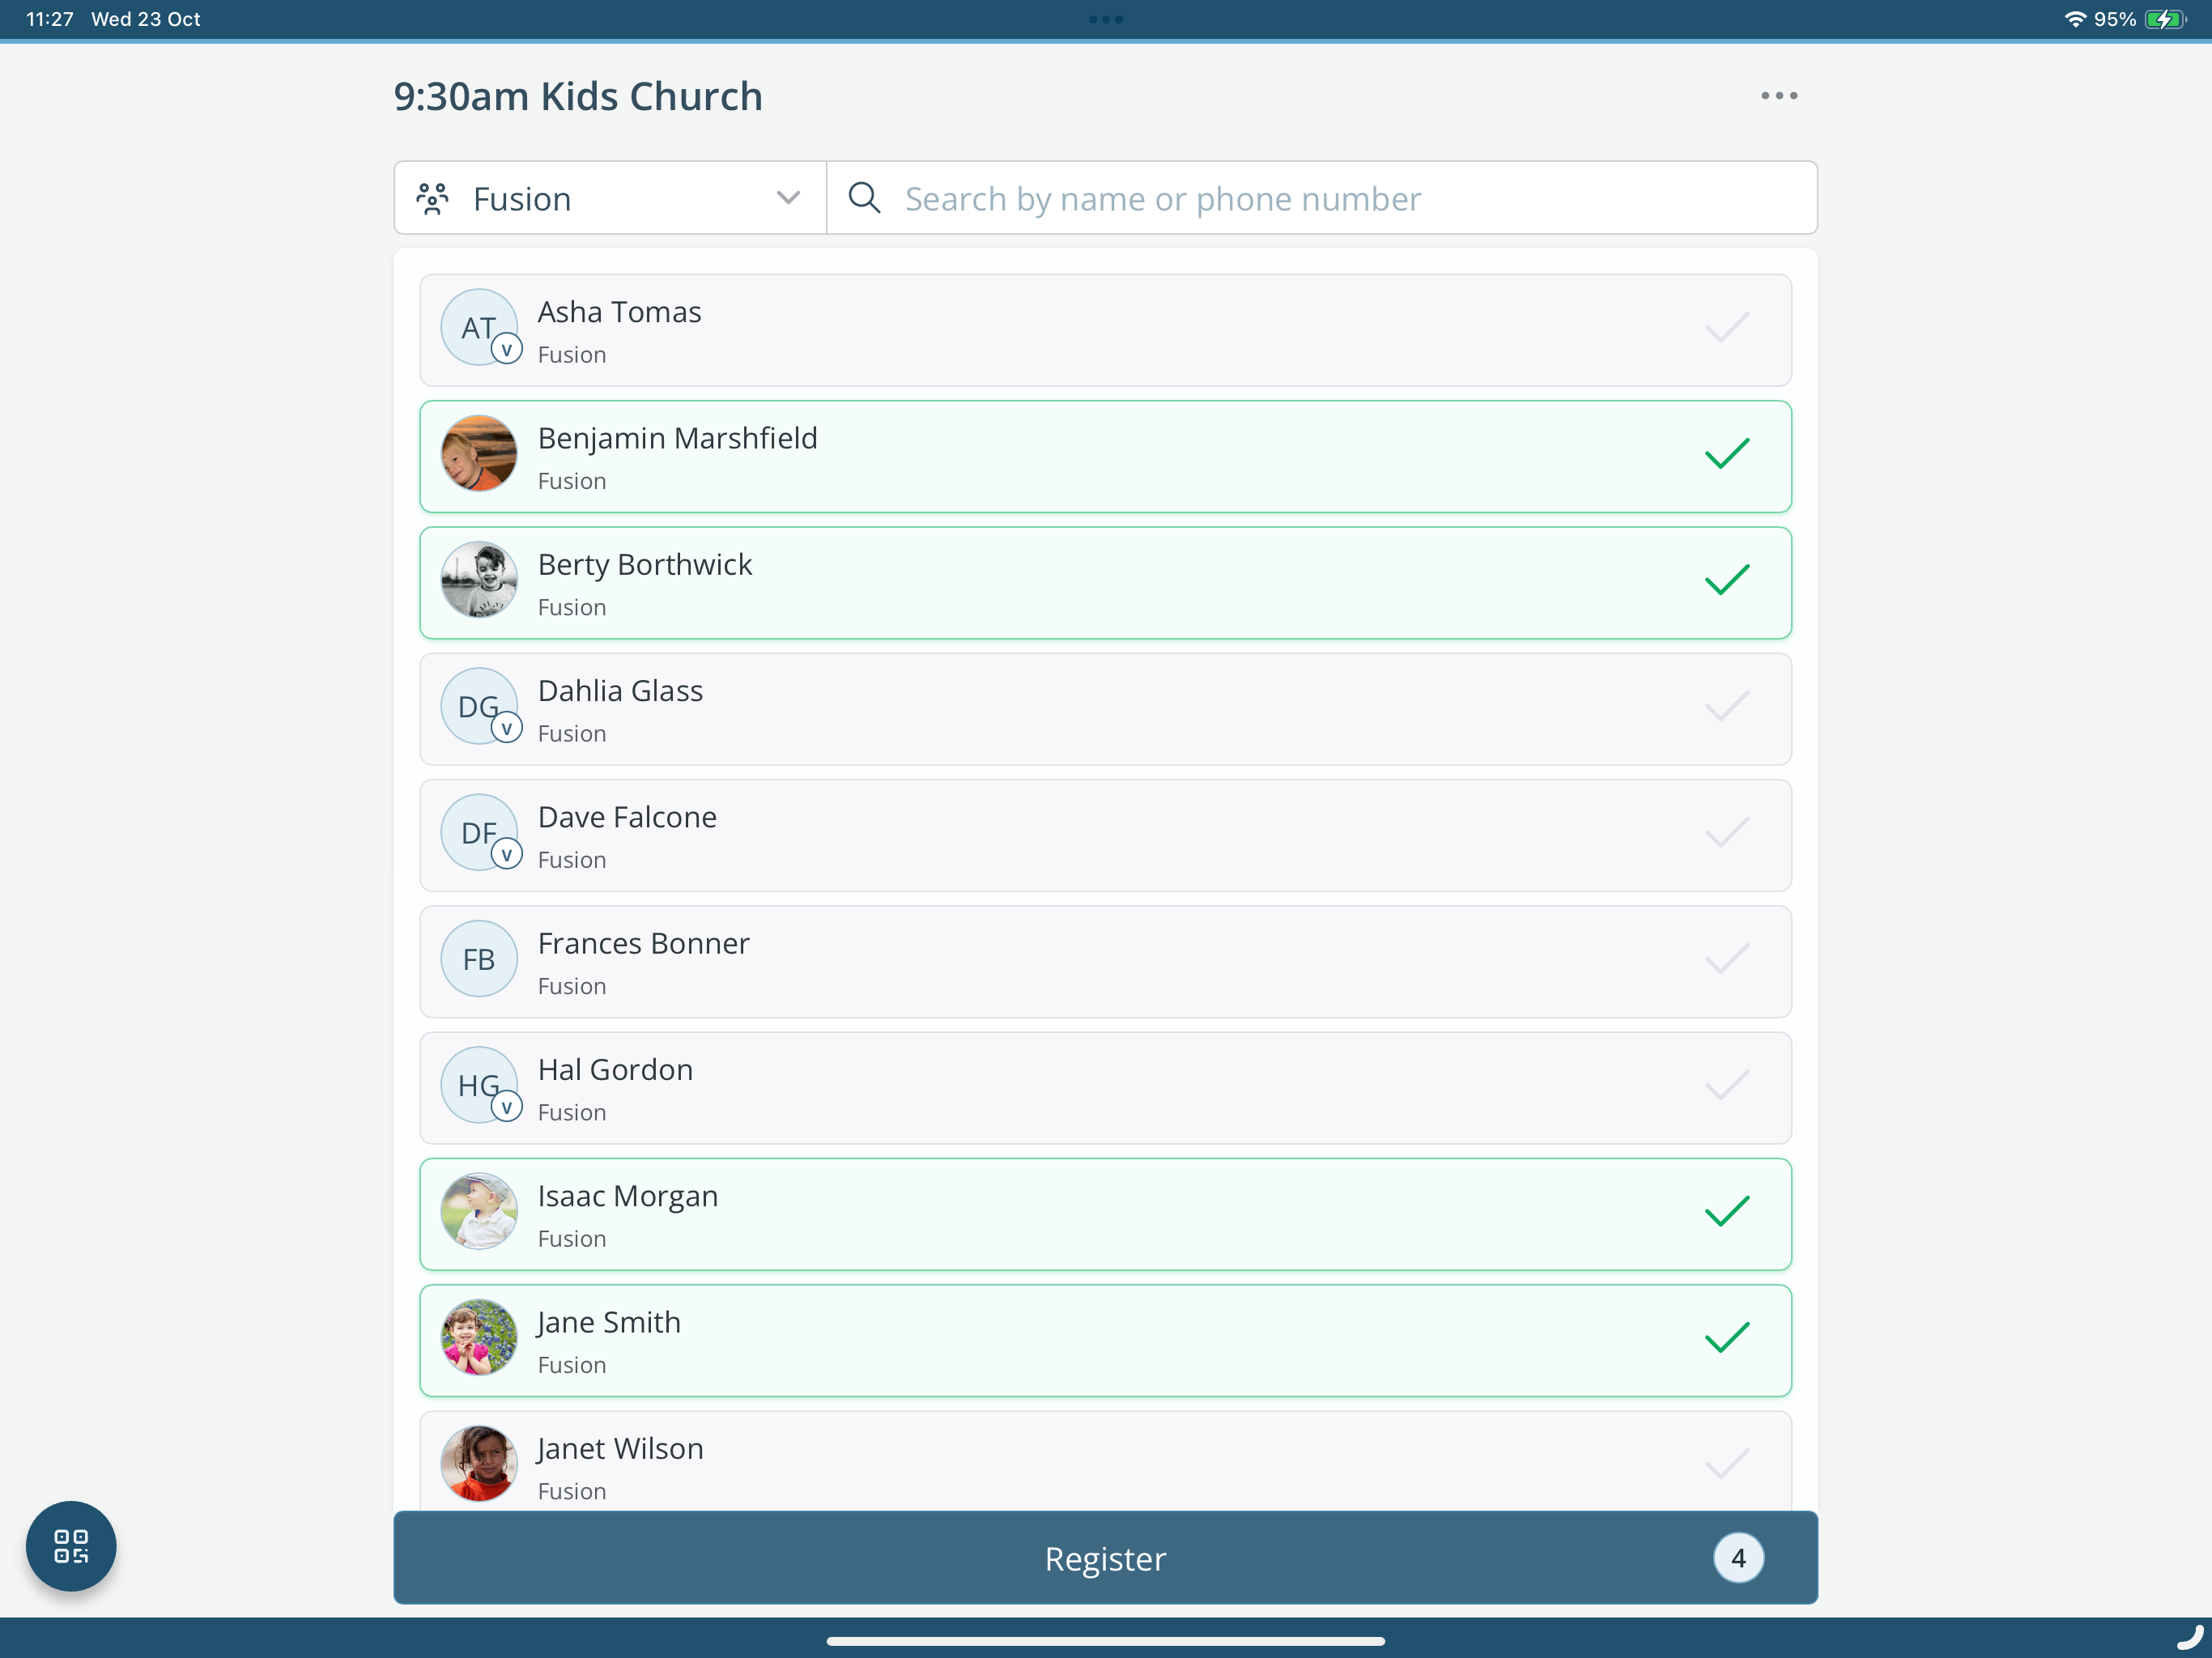Screen dimensions: 2212x1658
Task: Click Jane Smith's profile photo
Action: [x=479, y=1337]
